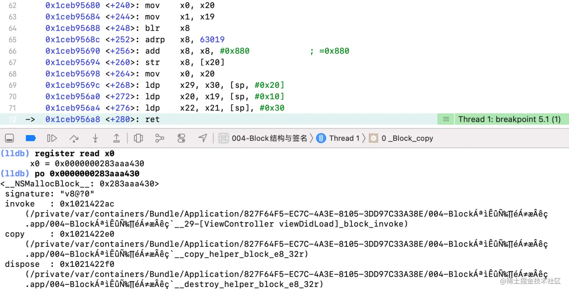Click the app process icon in jump bar
This screenshot has width=569, height=293.
pyautogui.click(x=223, y=138)
